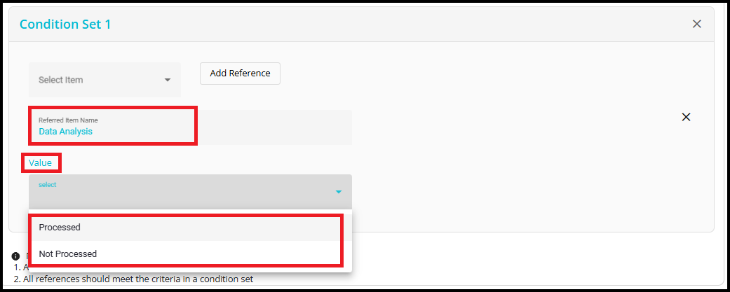The width and height of the screenshot is (730, 292).
Task: Expand the Select Item dropdown arrow
Action: (x=168, y=80)
